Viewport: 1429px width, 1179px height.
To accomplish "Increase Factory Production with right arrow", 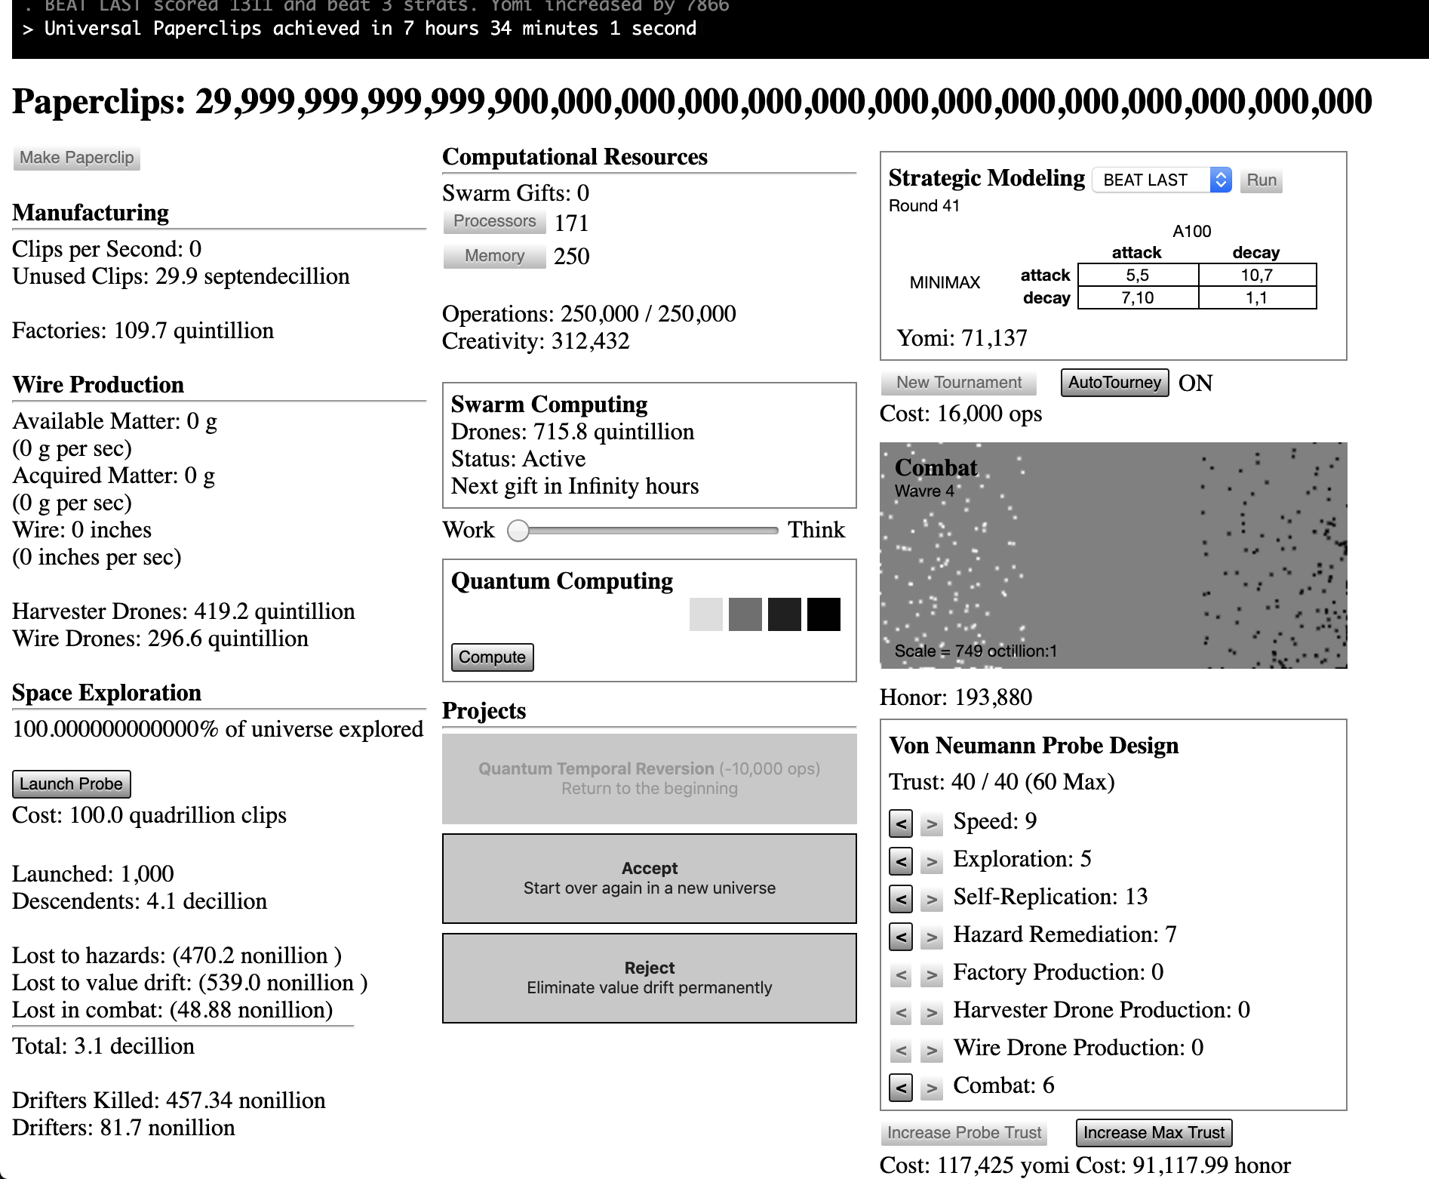I will point(932,974).
